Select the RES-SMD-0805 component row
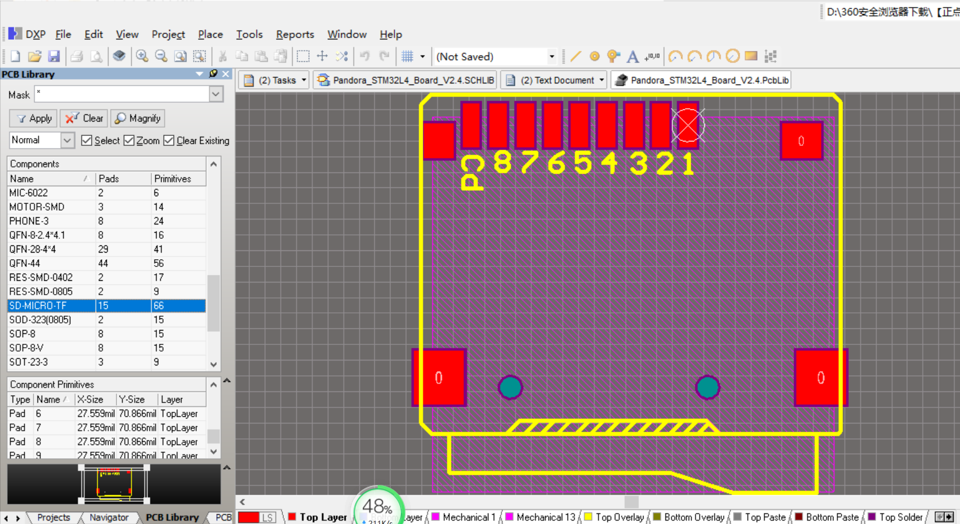 coord(106,291)
